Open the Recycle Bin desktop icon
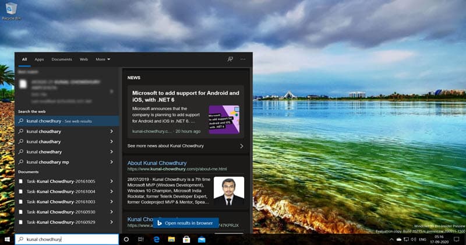Viewport: 466px width, 245px height. (11, 11)
